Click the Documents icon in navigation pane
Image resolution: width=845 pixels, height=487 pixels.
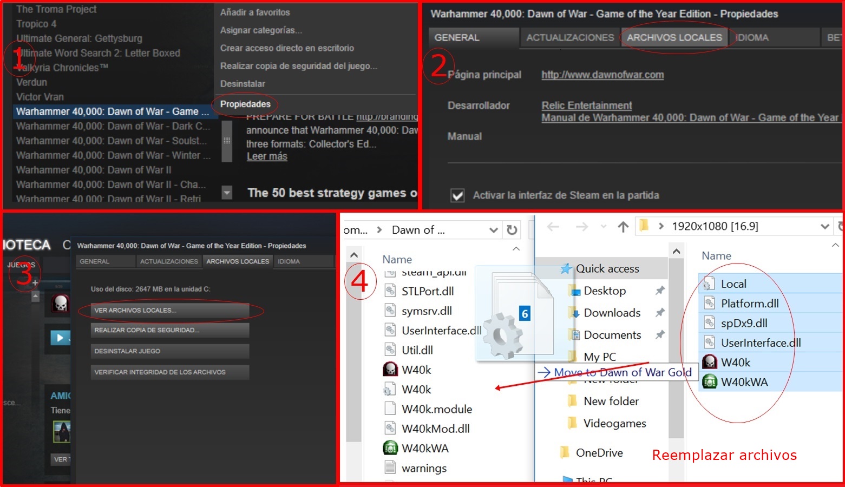tap(574, 335)
